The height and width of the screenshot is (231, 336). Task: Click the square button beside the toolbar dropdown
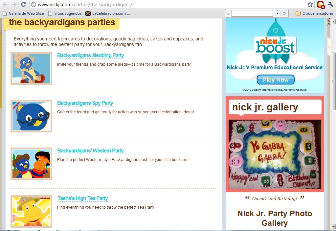(x=284, y=13)
